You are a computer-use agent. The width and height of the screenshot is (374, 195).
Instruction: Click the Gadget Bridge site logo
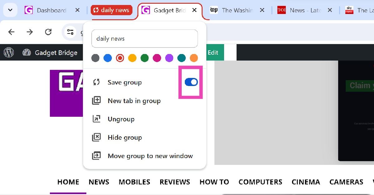(67, 93)
